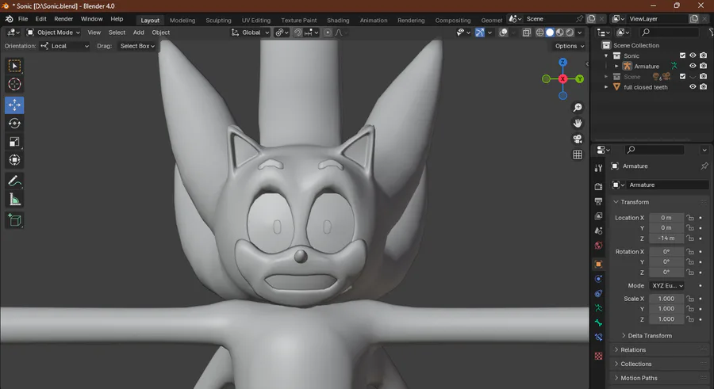Open the Render properties tab icon
The height and width of the screenshot is (389, 714).
[598, 186]
